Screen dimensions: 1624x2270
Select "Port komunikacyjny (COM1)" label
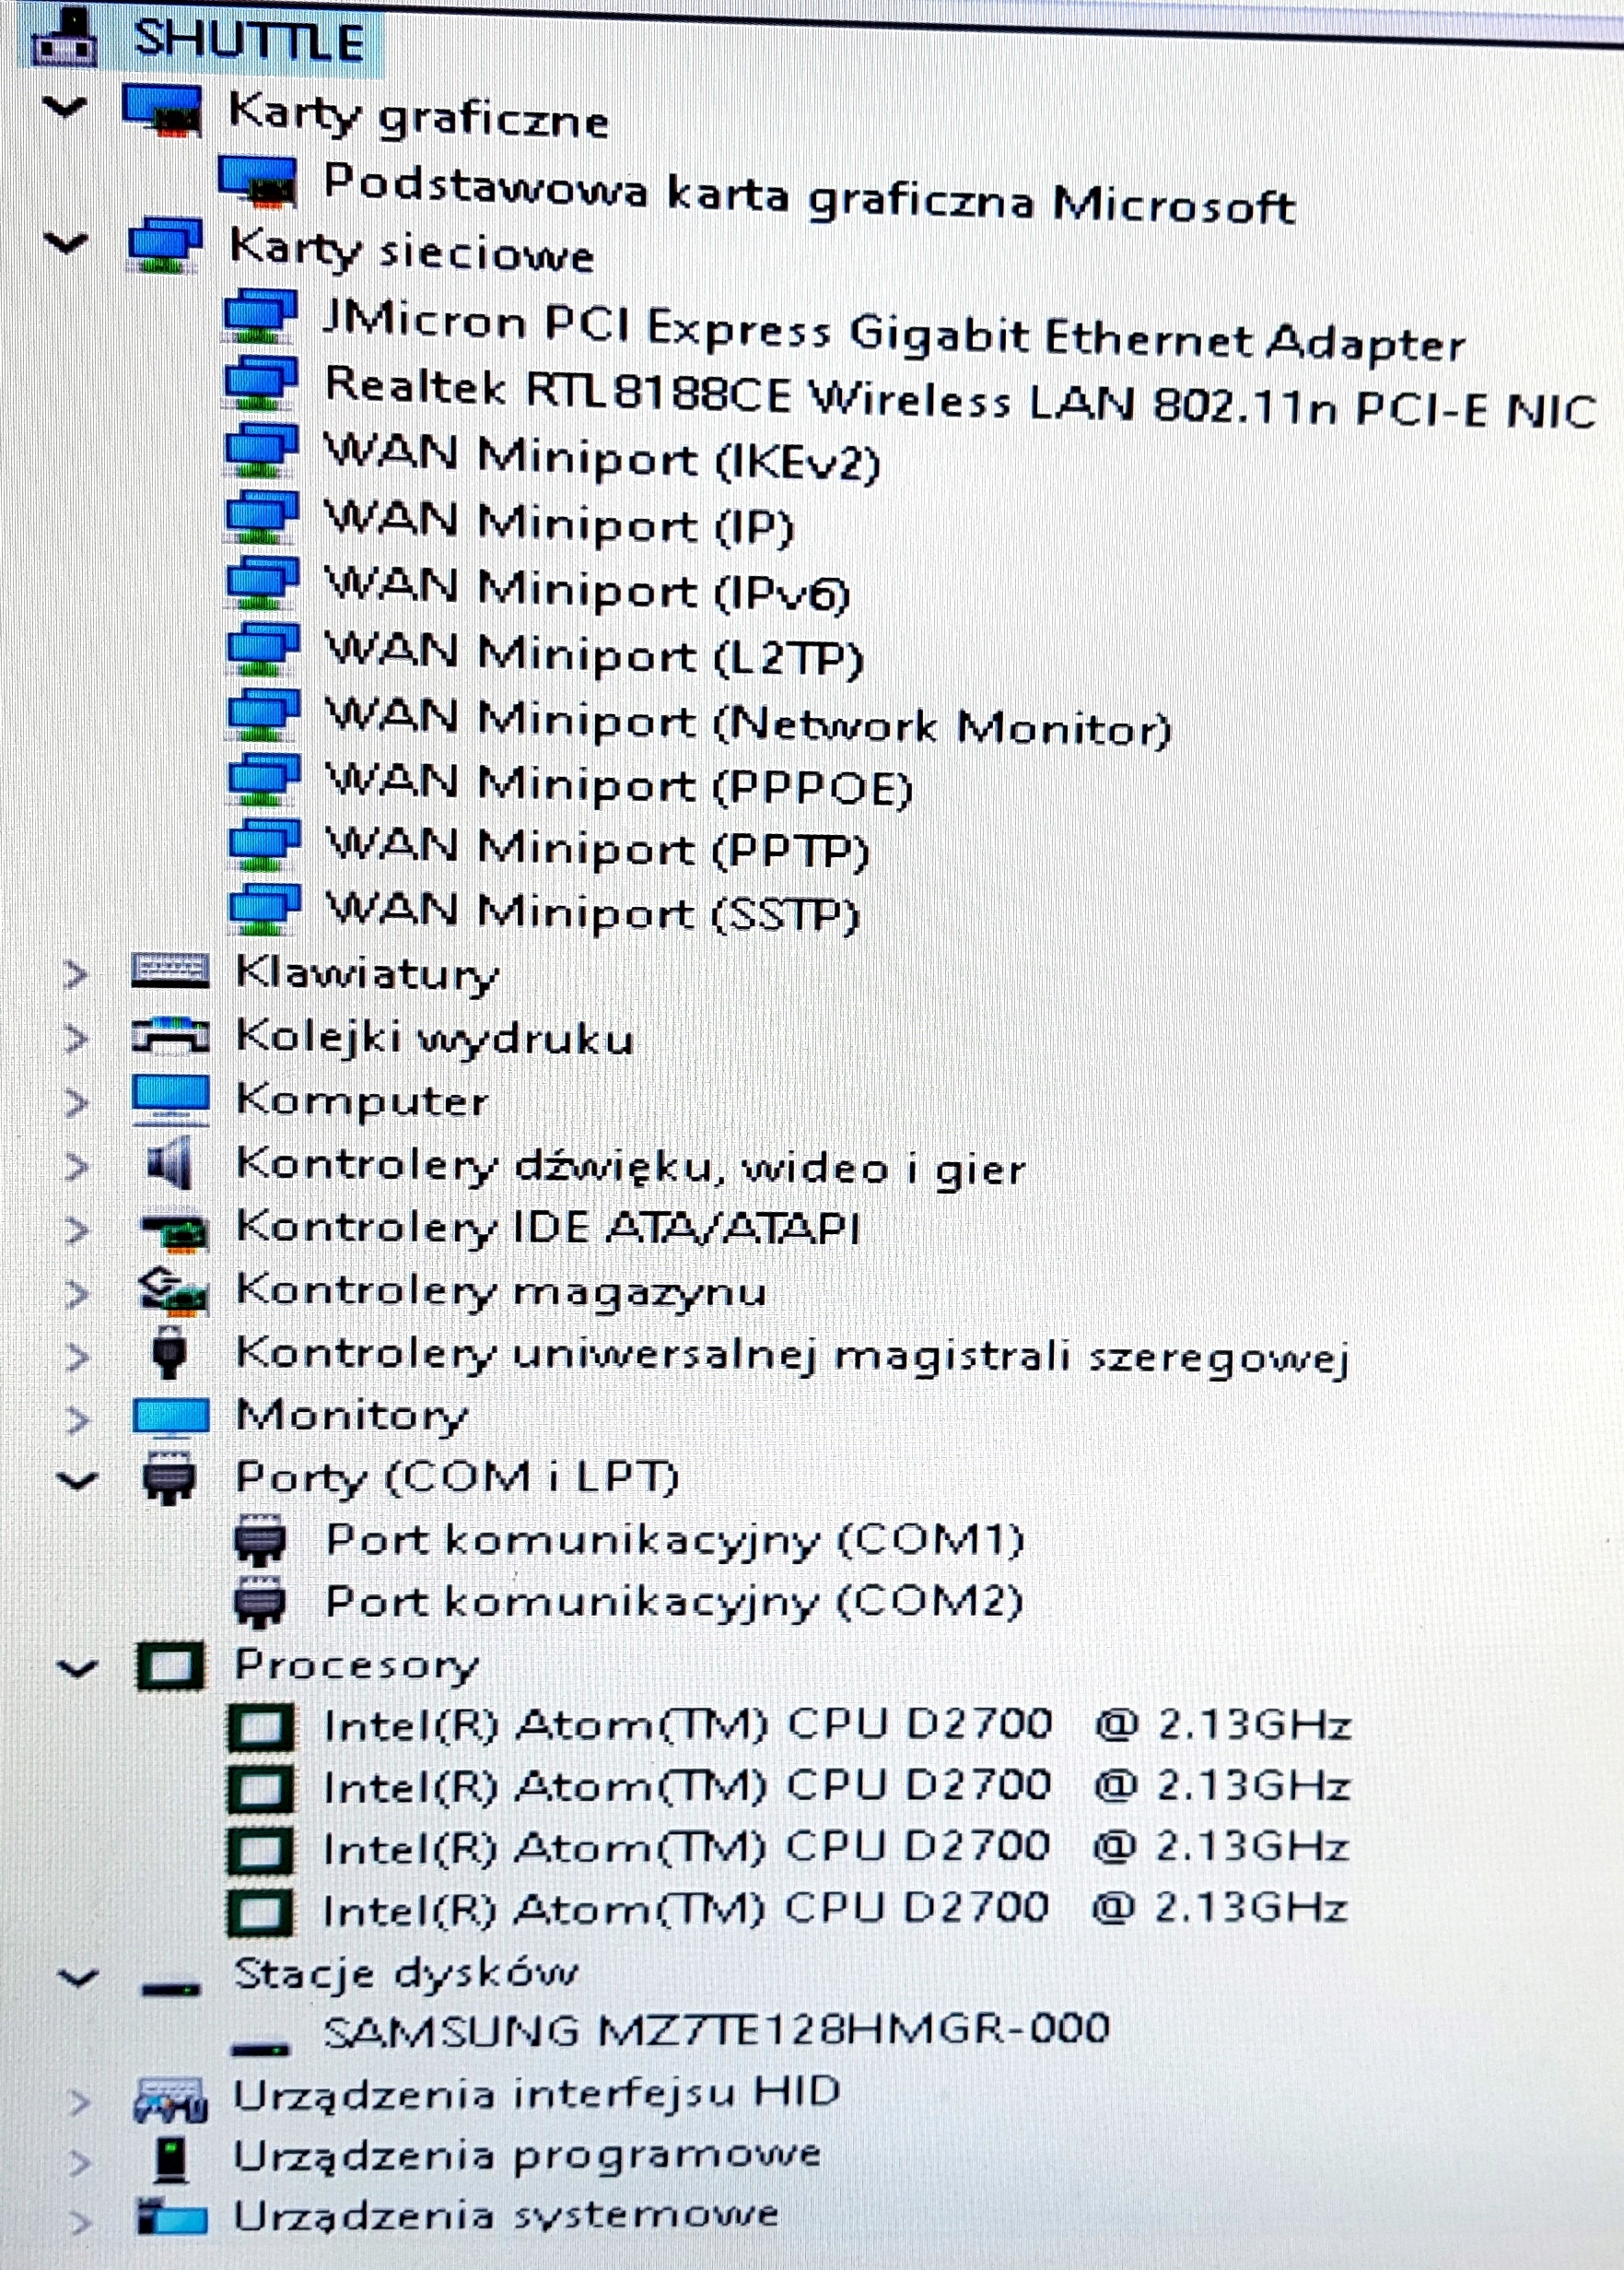[x=676, y=1542]
